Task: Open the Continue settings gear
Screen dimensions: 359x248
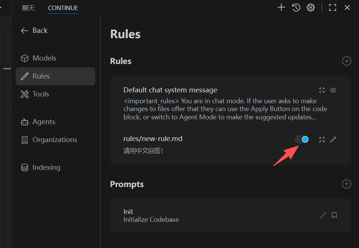Action: [x=311, y=7]
